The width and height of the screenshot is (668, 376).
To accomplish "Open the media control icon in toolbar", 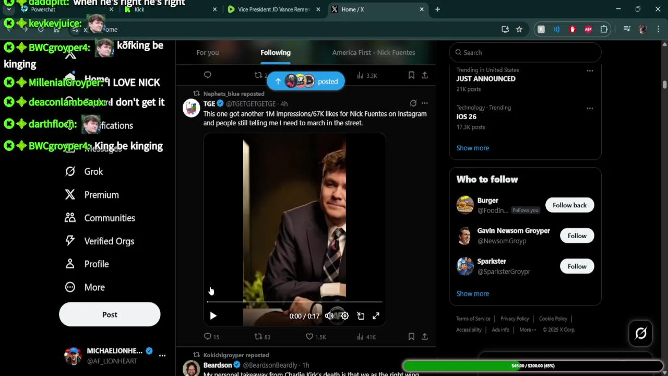I will click(627, 30).
